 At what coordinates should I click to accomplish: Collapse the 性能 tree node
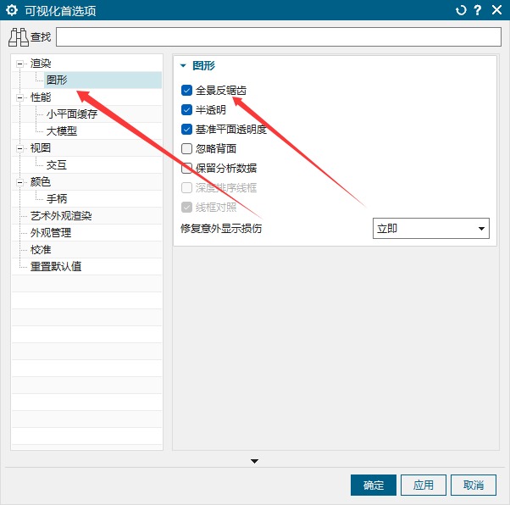(19, 97)
